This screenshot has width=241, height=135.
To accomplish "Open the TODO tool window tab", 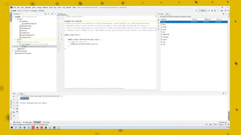I will (x=46, y=122).
